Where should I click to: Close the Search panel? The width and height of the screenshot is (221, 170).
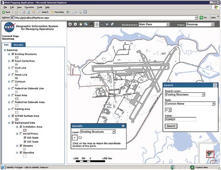(215, 85)
